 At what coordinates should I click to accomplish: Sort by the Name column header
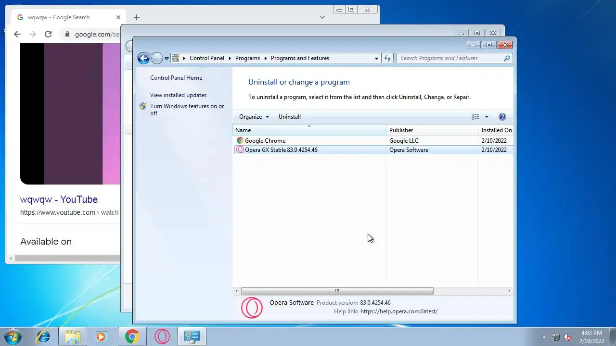click(309, 130)
